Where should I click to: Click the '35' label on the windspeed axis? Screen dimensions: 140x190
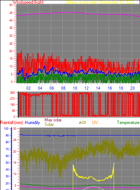tap(11, 28)
